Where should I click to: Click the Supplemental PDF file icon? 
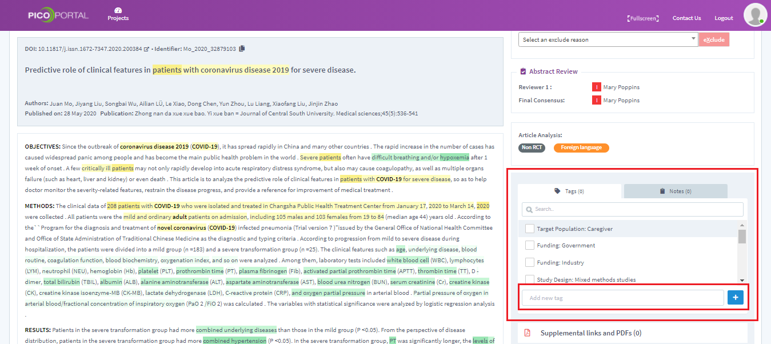(x=528, y=333)
